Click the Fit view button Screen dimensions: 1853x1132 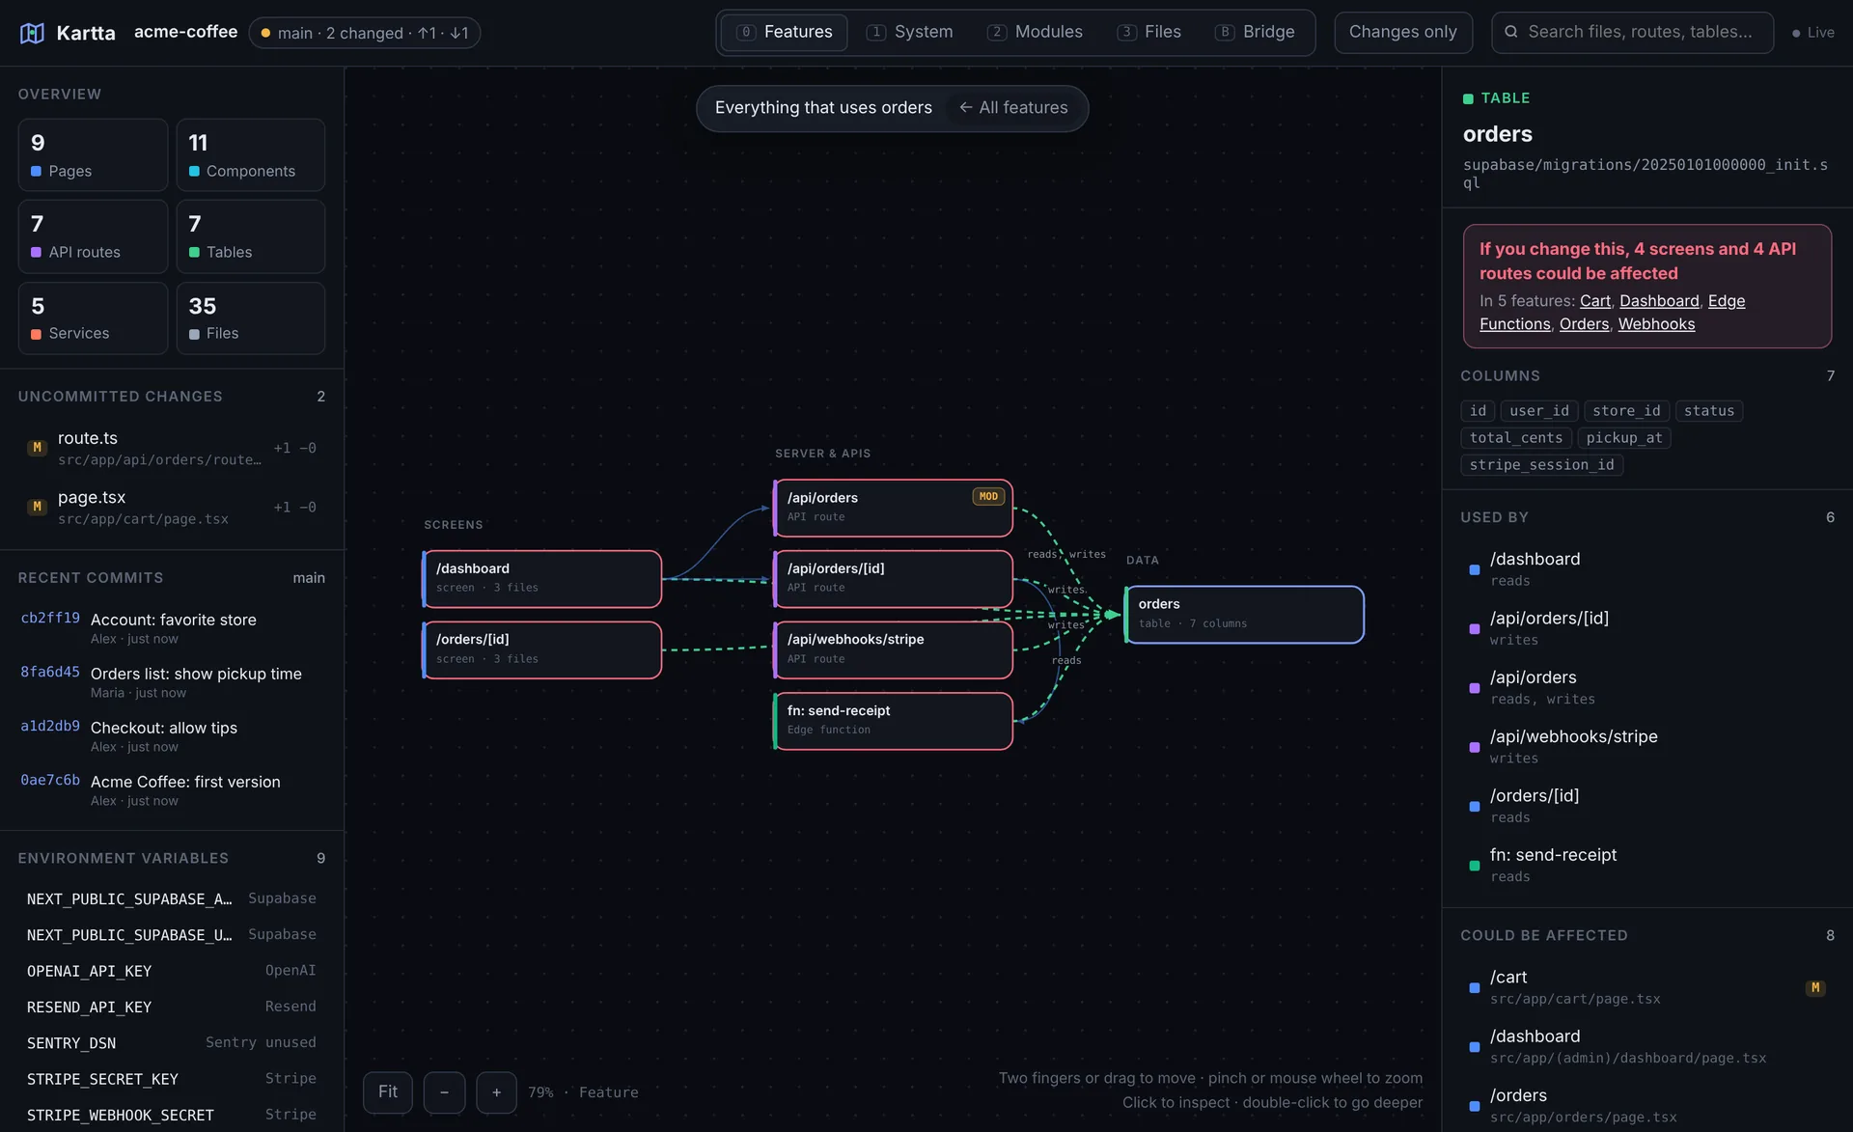[388, 1092]
